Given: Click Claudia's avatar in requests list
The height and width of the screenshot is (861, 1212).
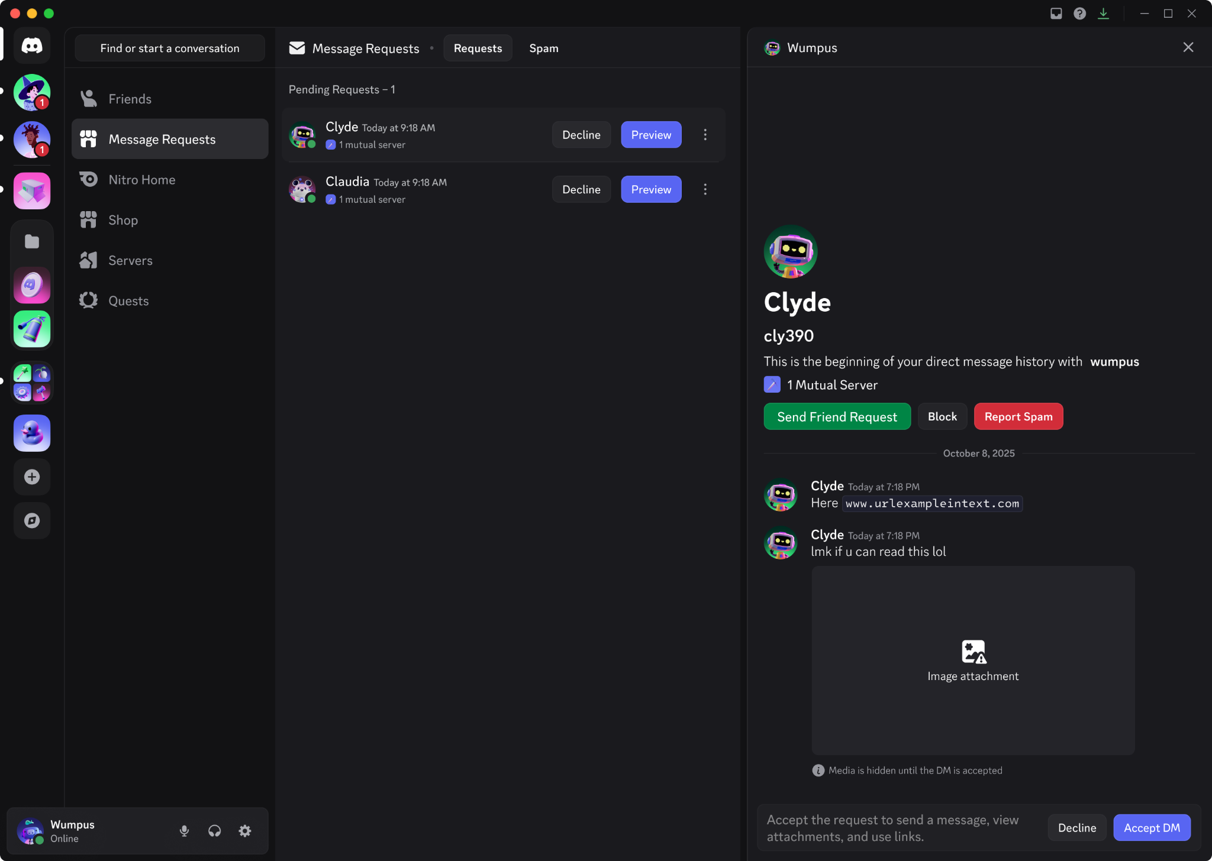Looking at the screenshot, I should pos(302,189).
